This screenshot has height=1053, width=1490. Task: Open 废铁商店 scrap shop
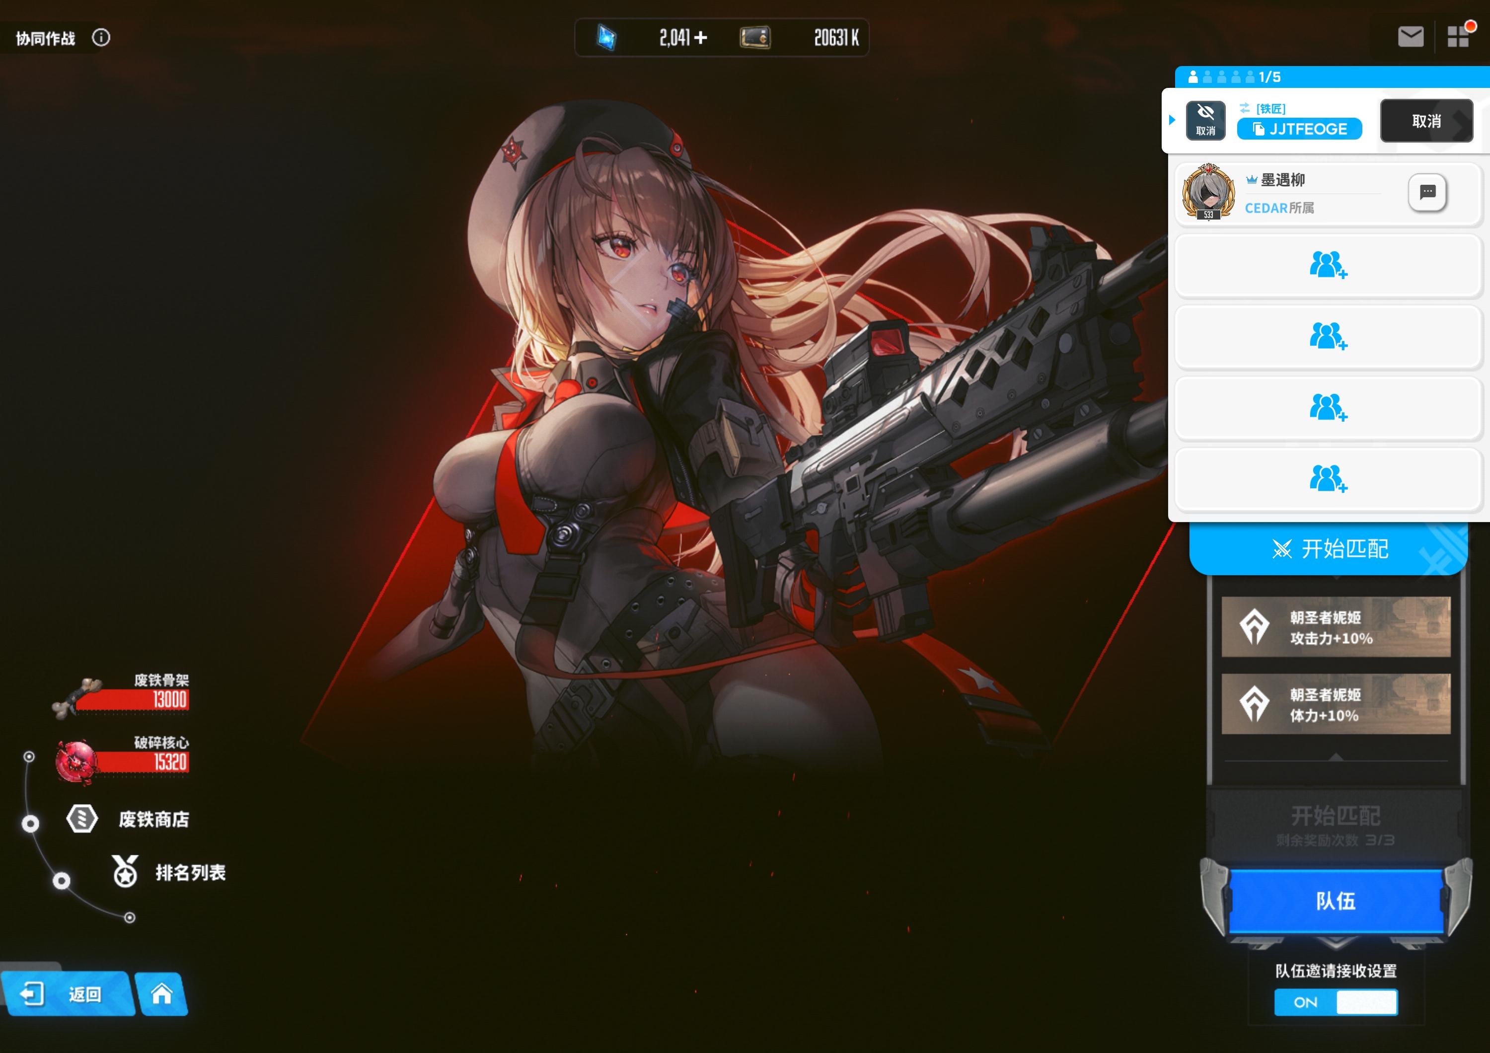154,820
